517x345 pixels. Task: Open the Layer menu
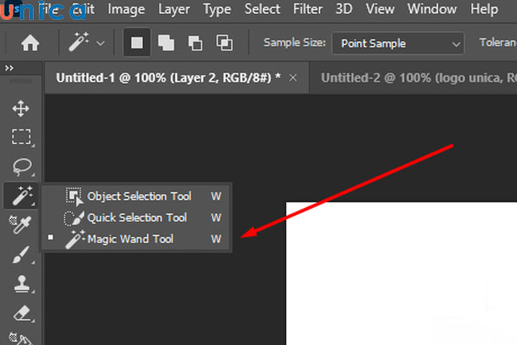click(x=174, y=9)
